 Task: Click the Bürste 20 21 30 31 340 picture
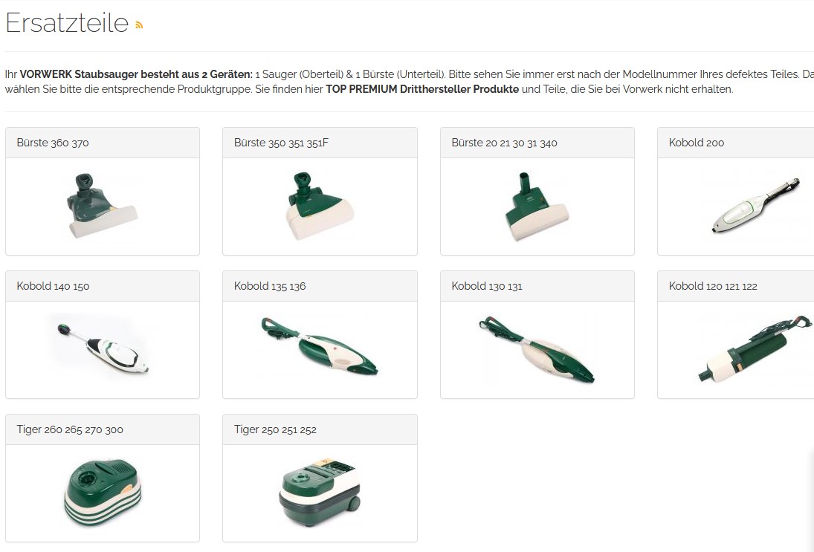pyautogui.click(x=537, y=206)
